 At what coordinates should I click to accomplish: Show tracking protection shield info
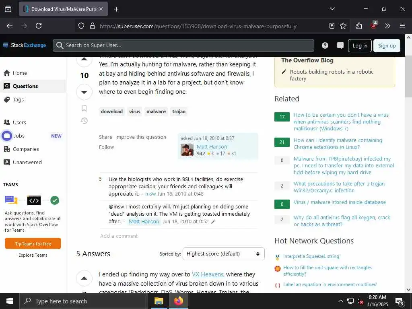(x=81, y=26)
